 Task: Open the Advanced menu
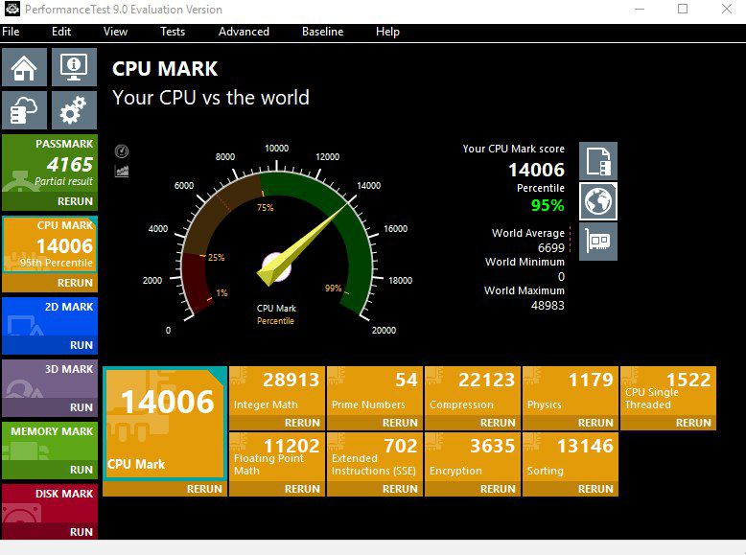click(244, 32)
